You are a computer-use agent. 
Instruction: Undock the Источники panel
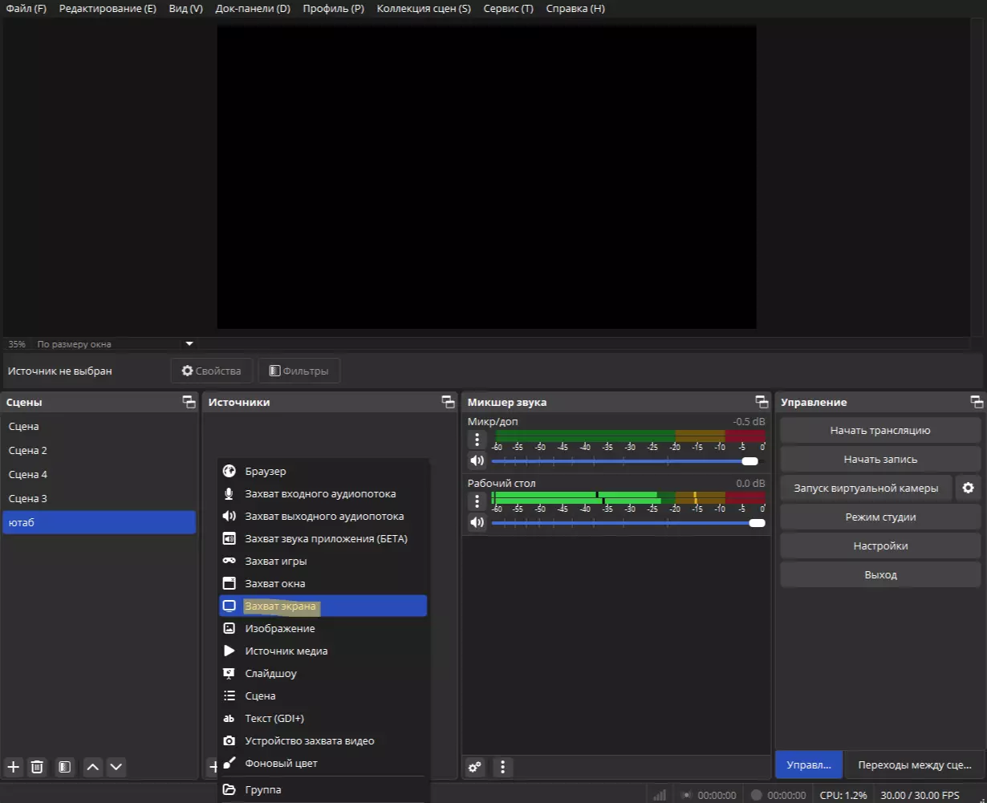coord(448,402)
